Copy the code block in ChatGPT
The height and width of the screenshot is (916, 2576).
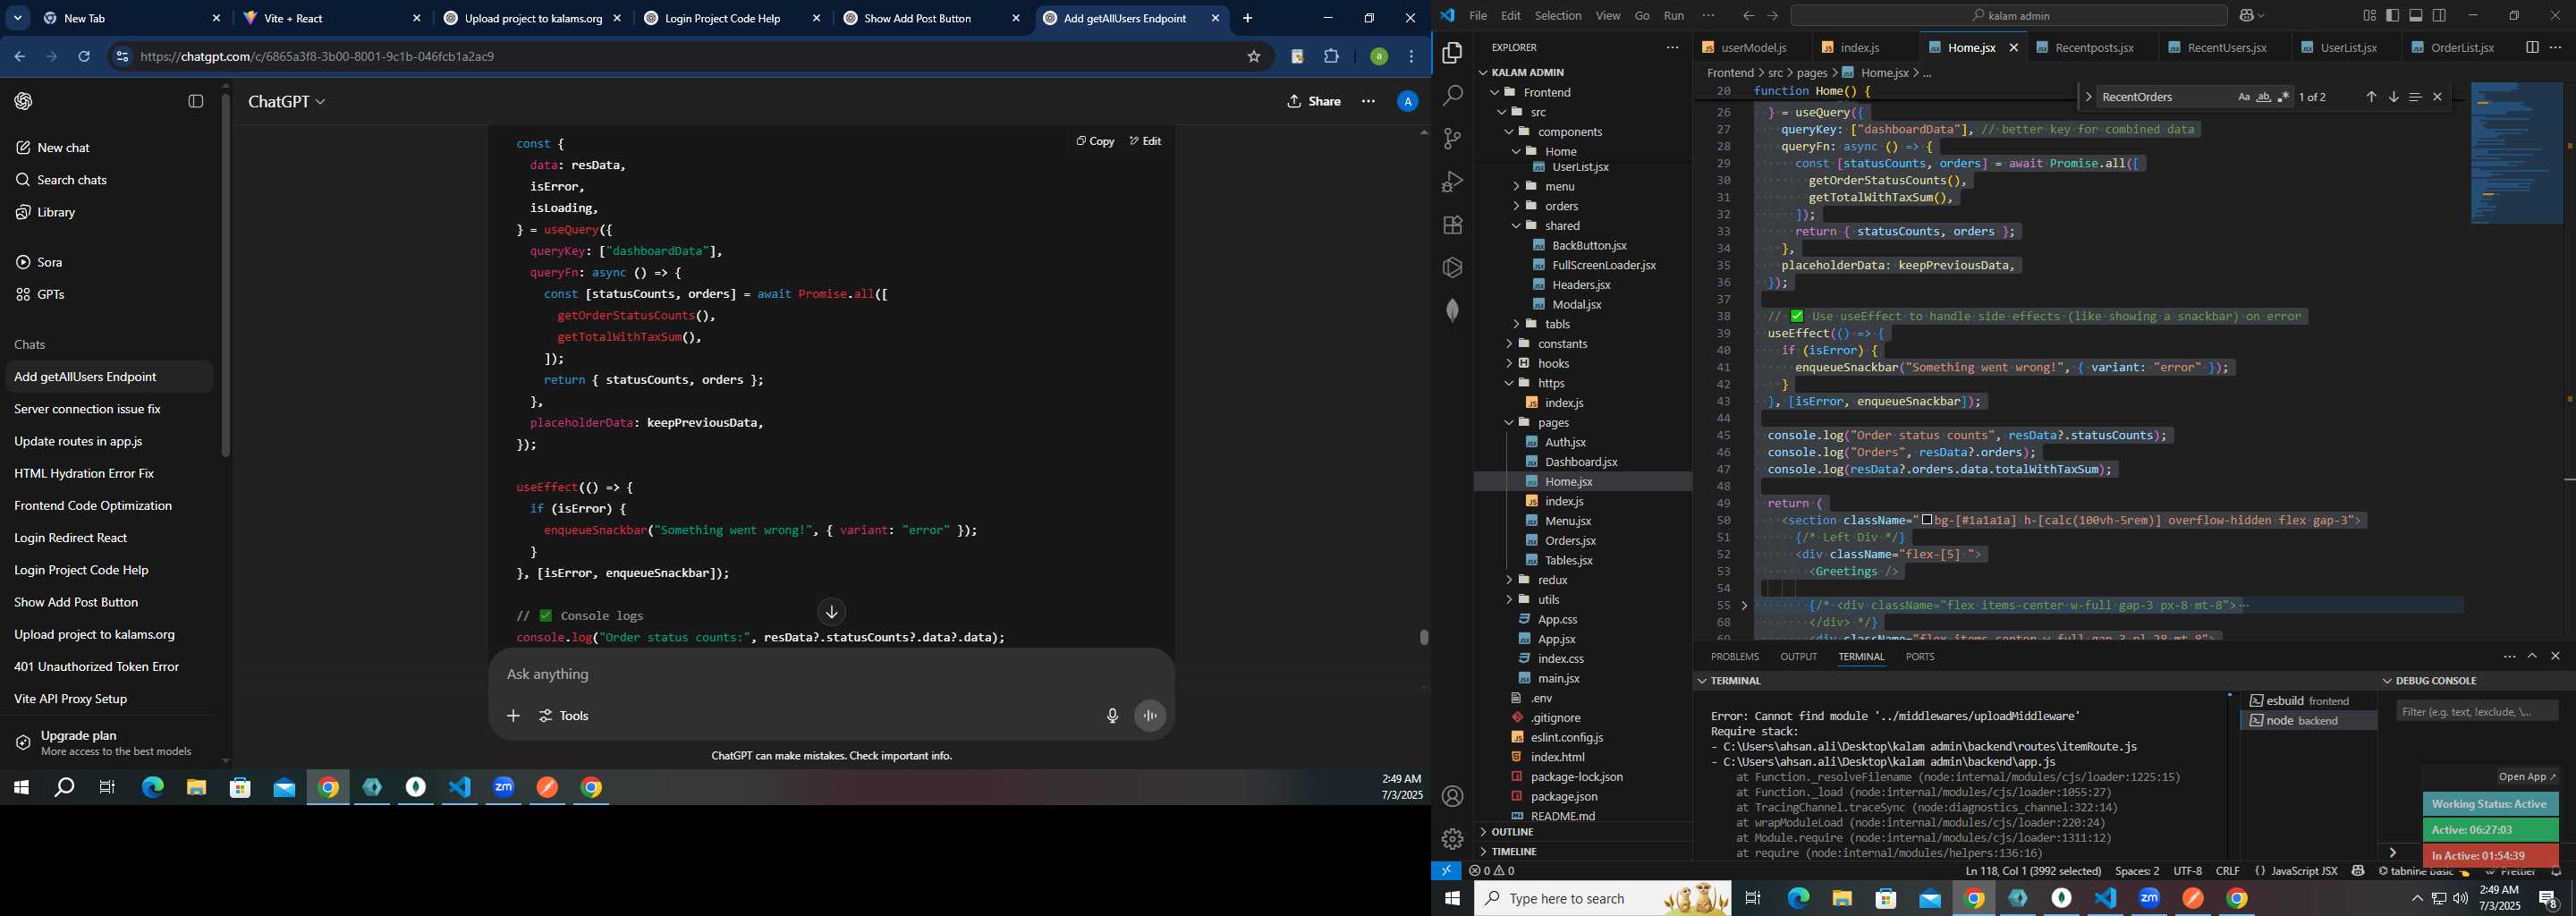pos(1095,141)
